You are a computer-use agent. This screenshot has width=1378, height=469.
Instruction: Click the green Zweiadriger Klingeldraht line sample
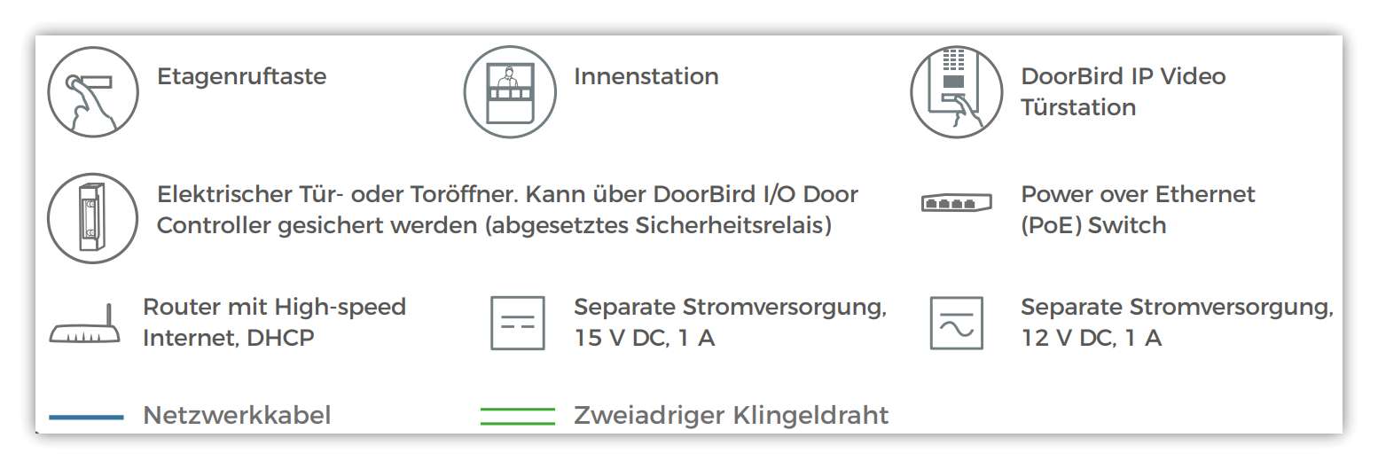[518, 417]
